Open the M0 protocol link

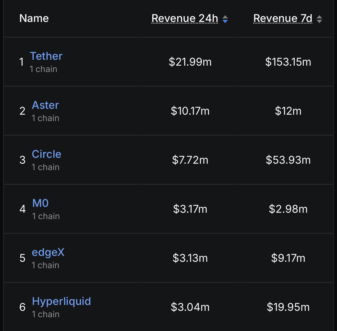pos(40,203)
